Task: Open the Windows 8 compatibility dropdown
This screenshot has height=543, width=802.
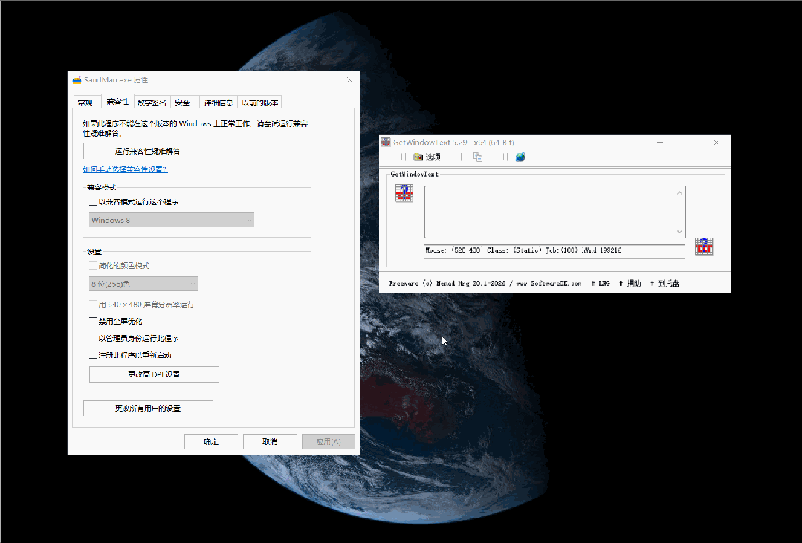Action: coord(171,220)
